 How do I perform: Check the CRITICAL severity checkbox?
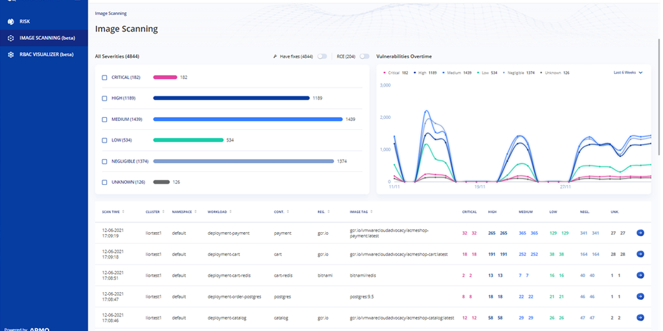tap(105, 78)
